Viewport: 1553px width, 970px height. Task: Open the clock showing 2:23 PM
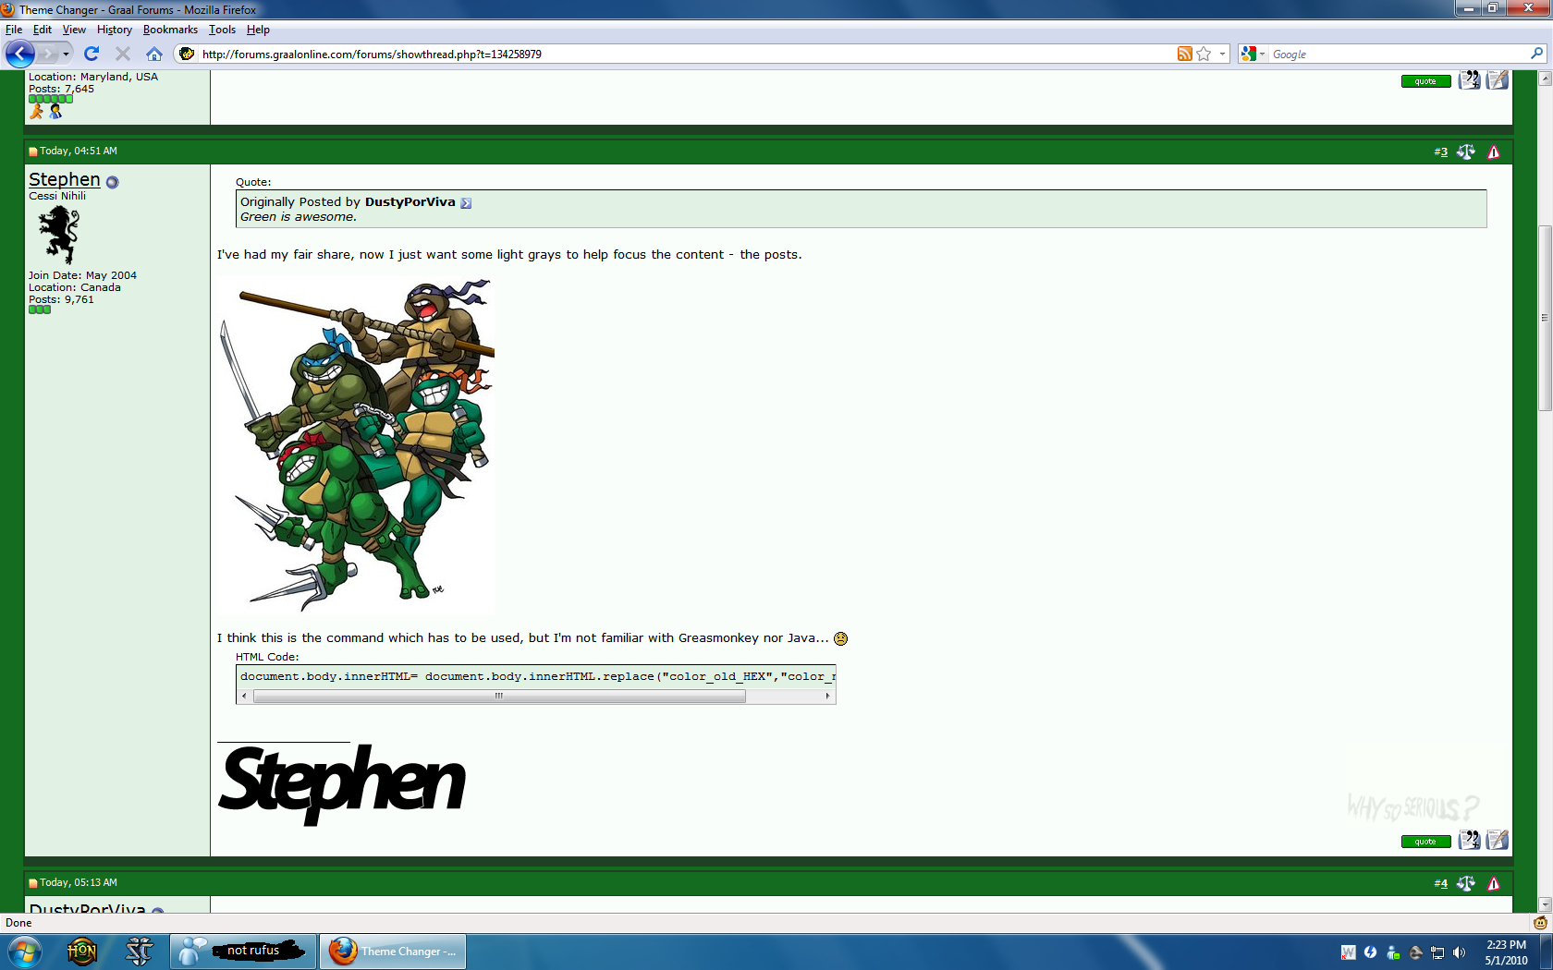click(1506, 952)
